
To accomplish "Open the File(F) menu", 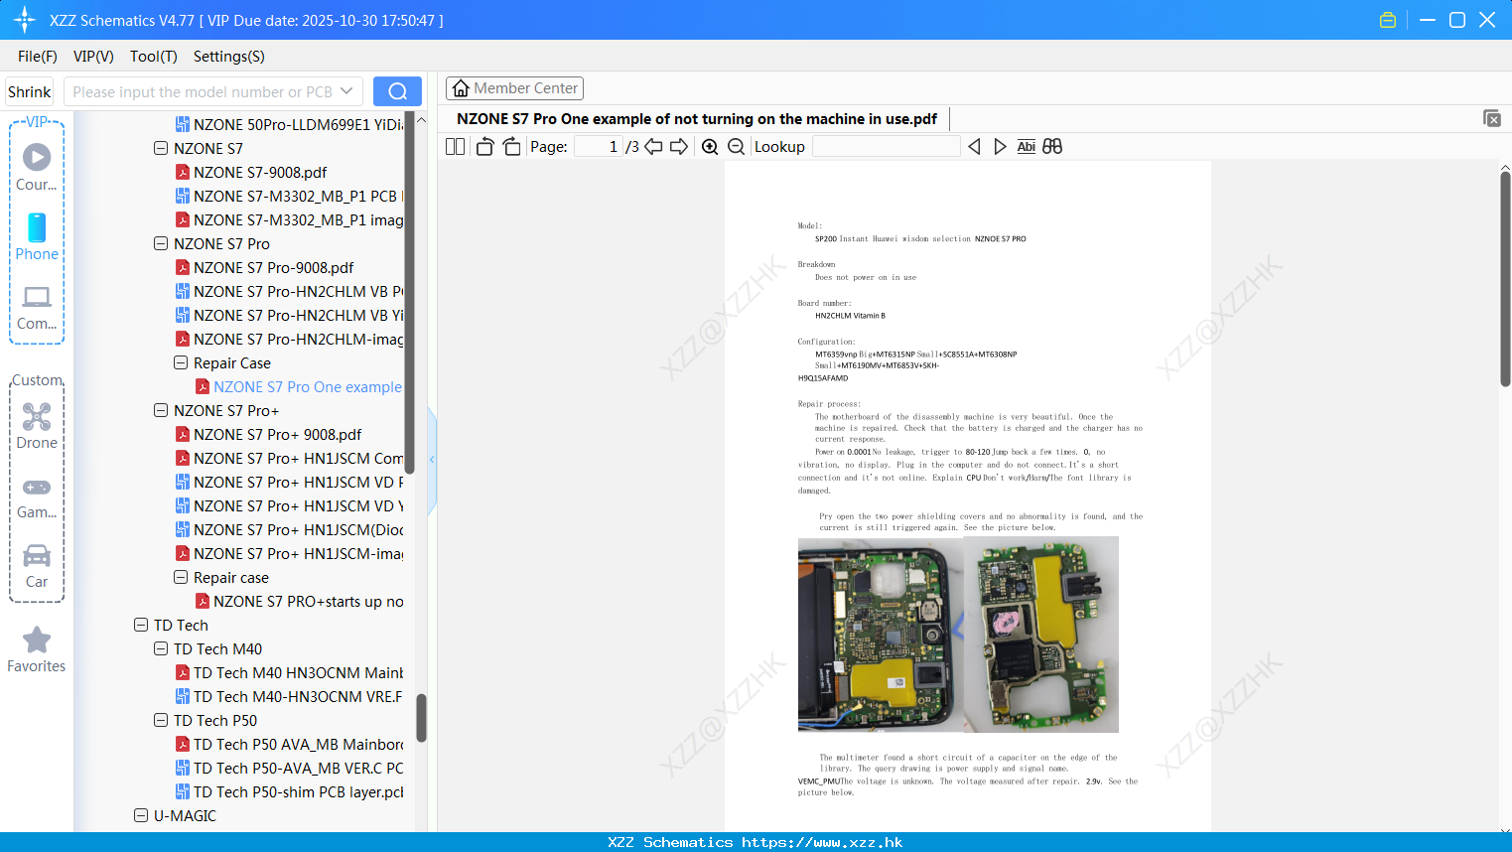I will (38, 57).
